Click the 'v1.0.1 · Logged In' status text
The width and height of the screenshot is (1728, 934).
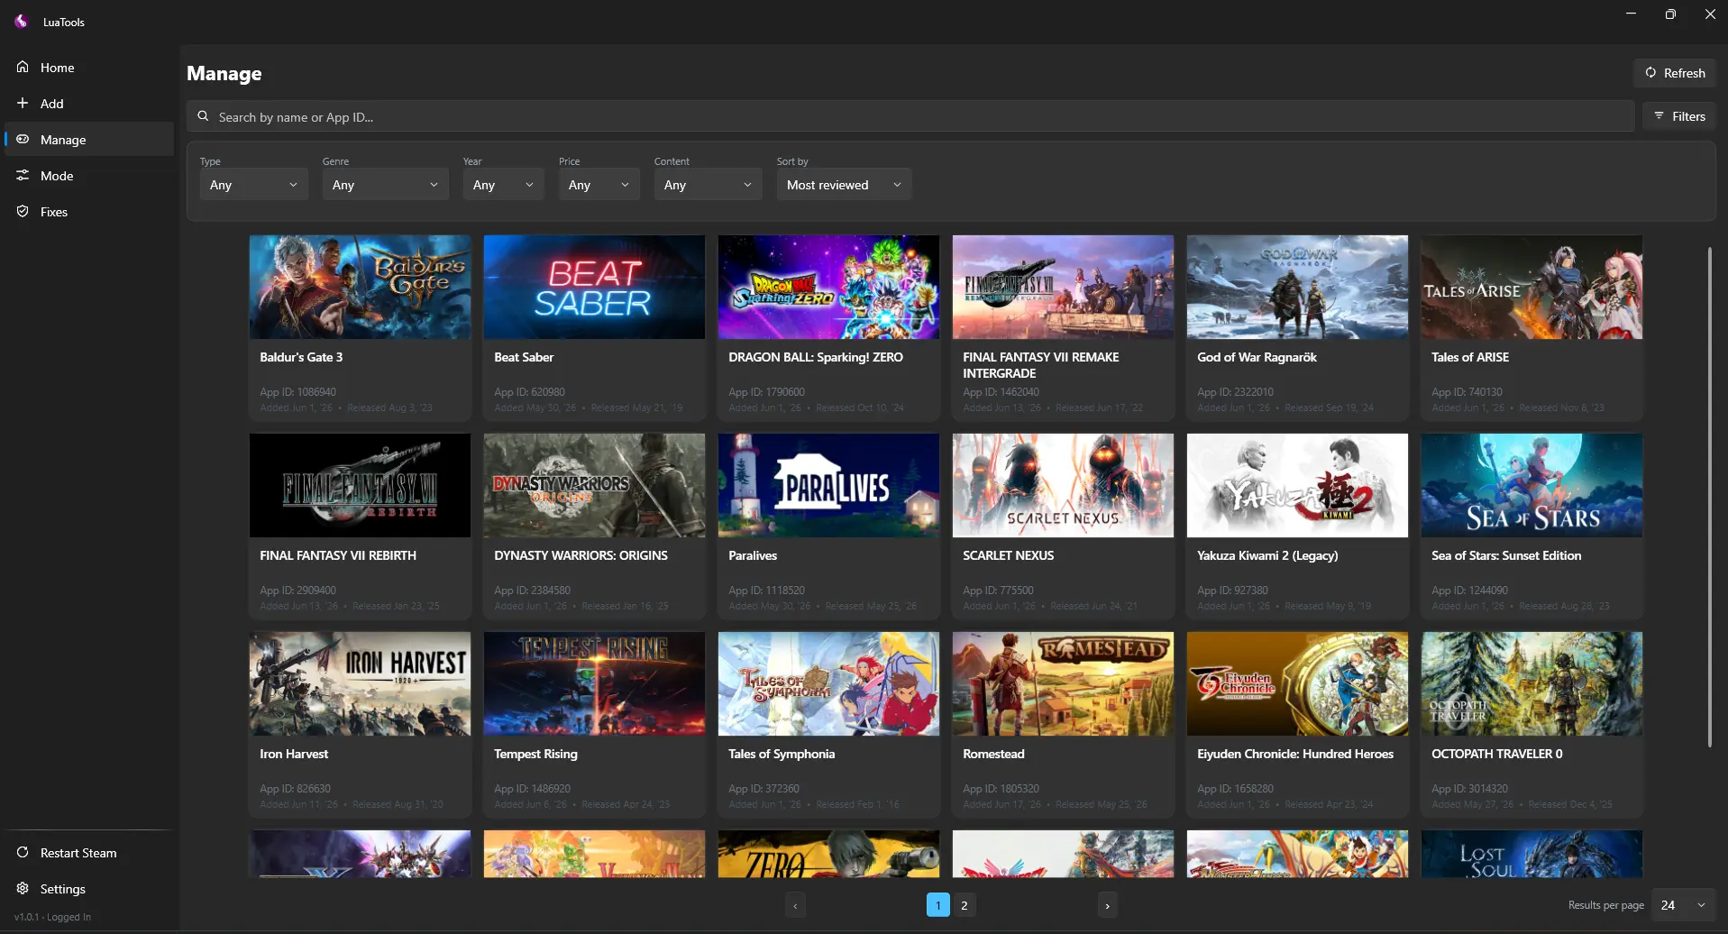tap(52, 917)
